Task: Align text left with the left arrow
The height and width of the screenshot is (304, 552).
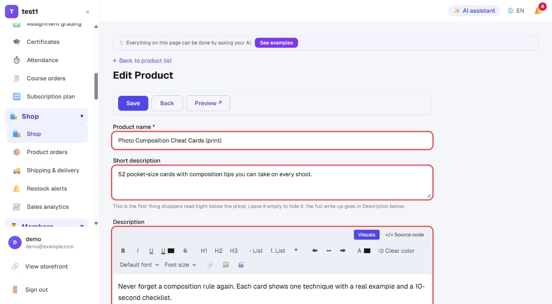Action: 314,251
